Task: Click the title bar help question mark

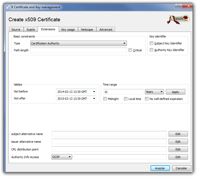Action: 178,6
